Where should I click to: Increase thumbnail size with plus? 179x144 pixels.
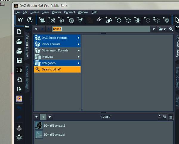(x=160, y=115)
